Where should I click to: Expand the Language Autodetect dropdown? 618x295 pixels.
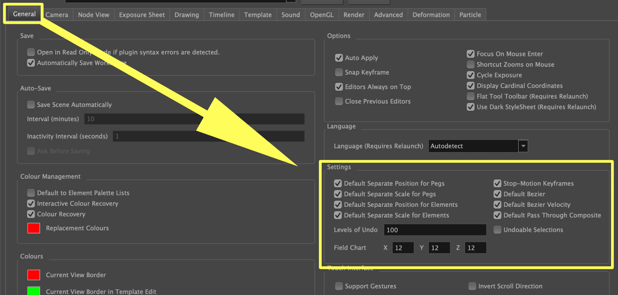point(523,146)
